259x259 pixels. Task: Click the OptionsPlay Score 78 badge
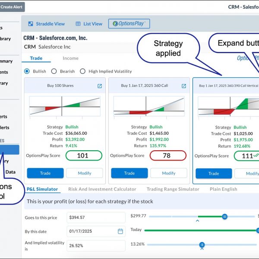[168, 155]
